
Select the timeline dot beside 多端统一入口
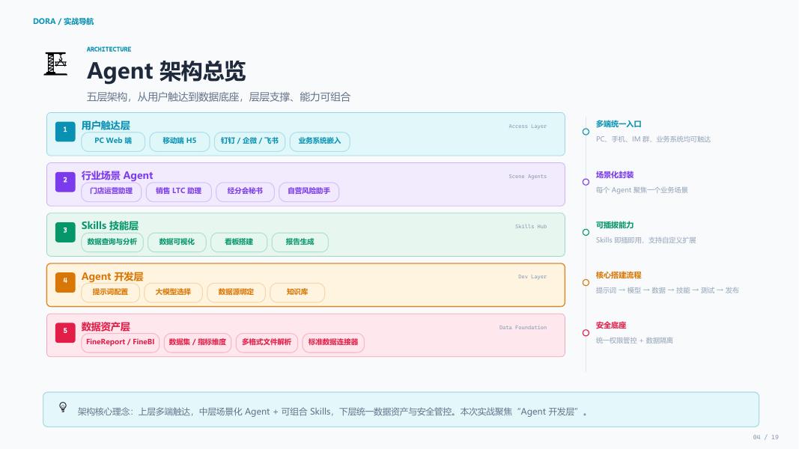pos(586,132)
